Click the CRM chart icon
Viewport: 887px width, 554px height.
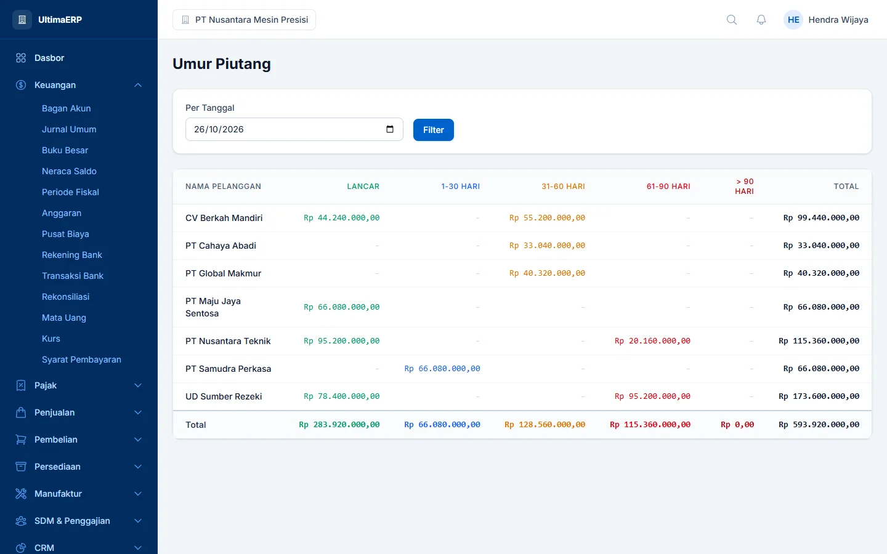coord(21,548)
